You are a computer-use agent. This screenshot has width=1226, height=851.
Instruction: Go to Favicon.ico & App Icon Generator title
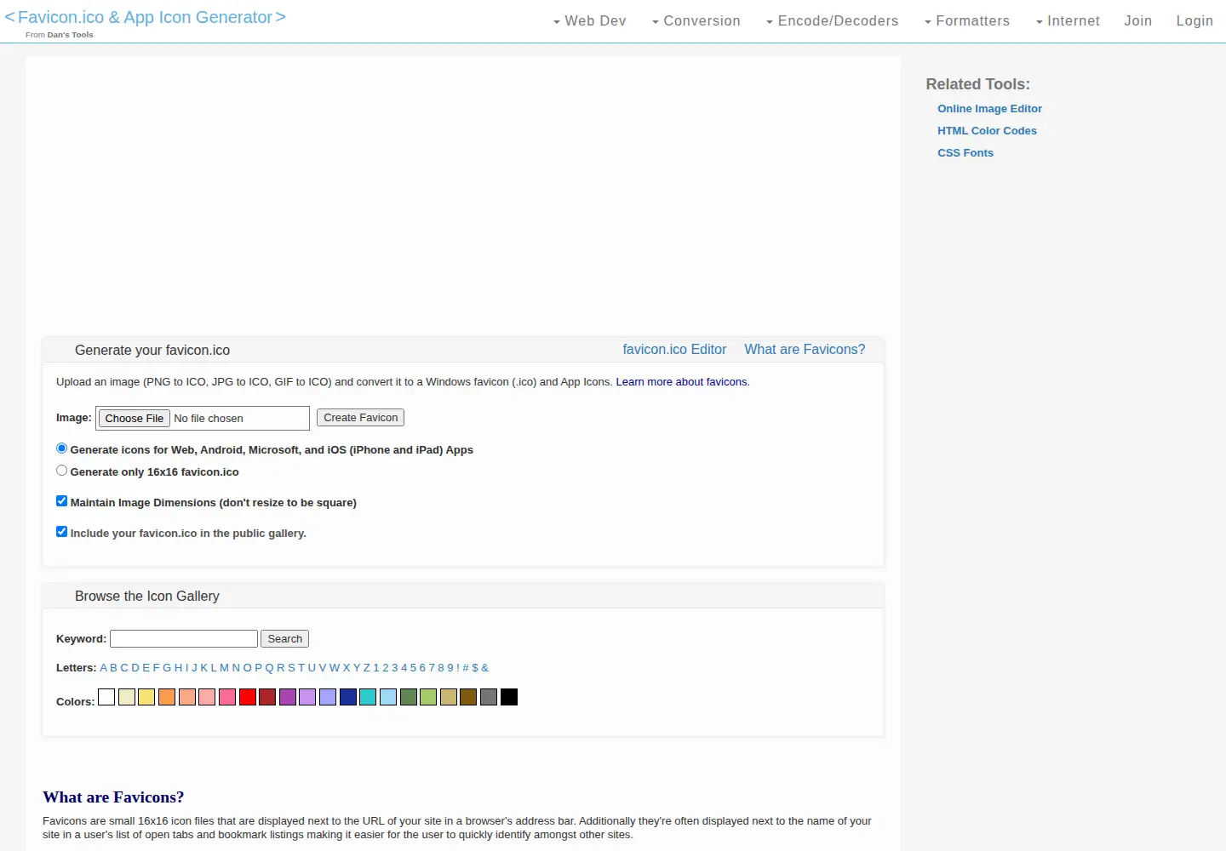(145, 17)
